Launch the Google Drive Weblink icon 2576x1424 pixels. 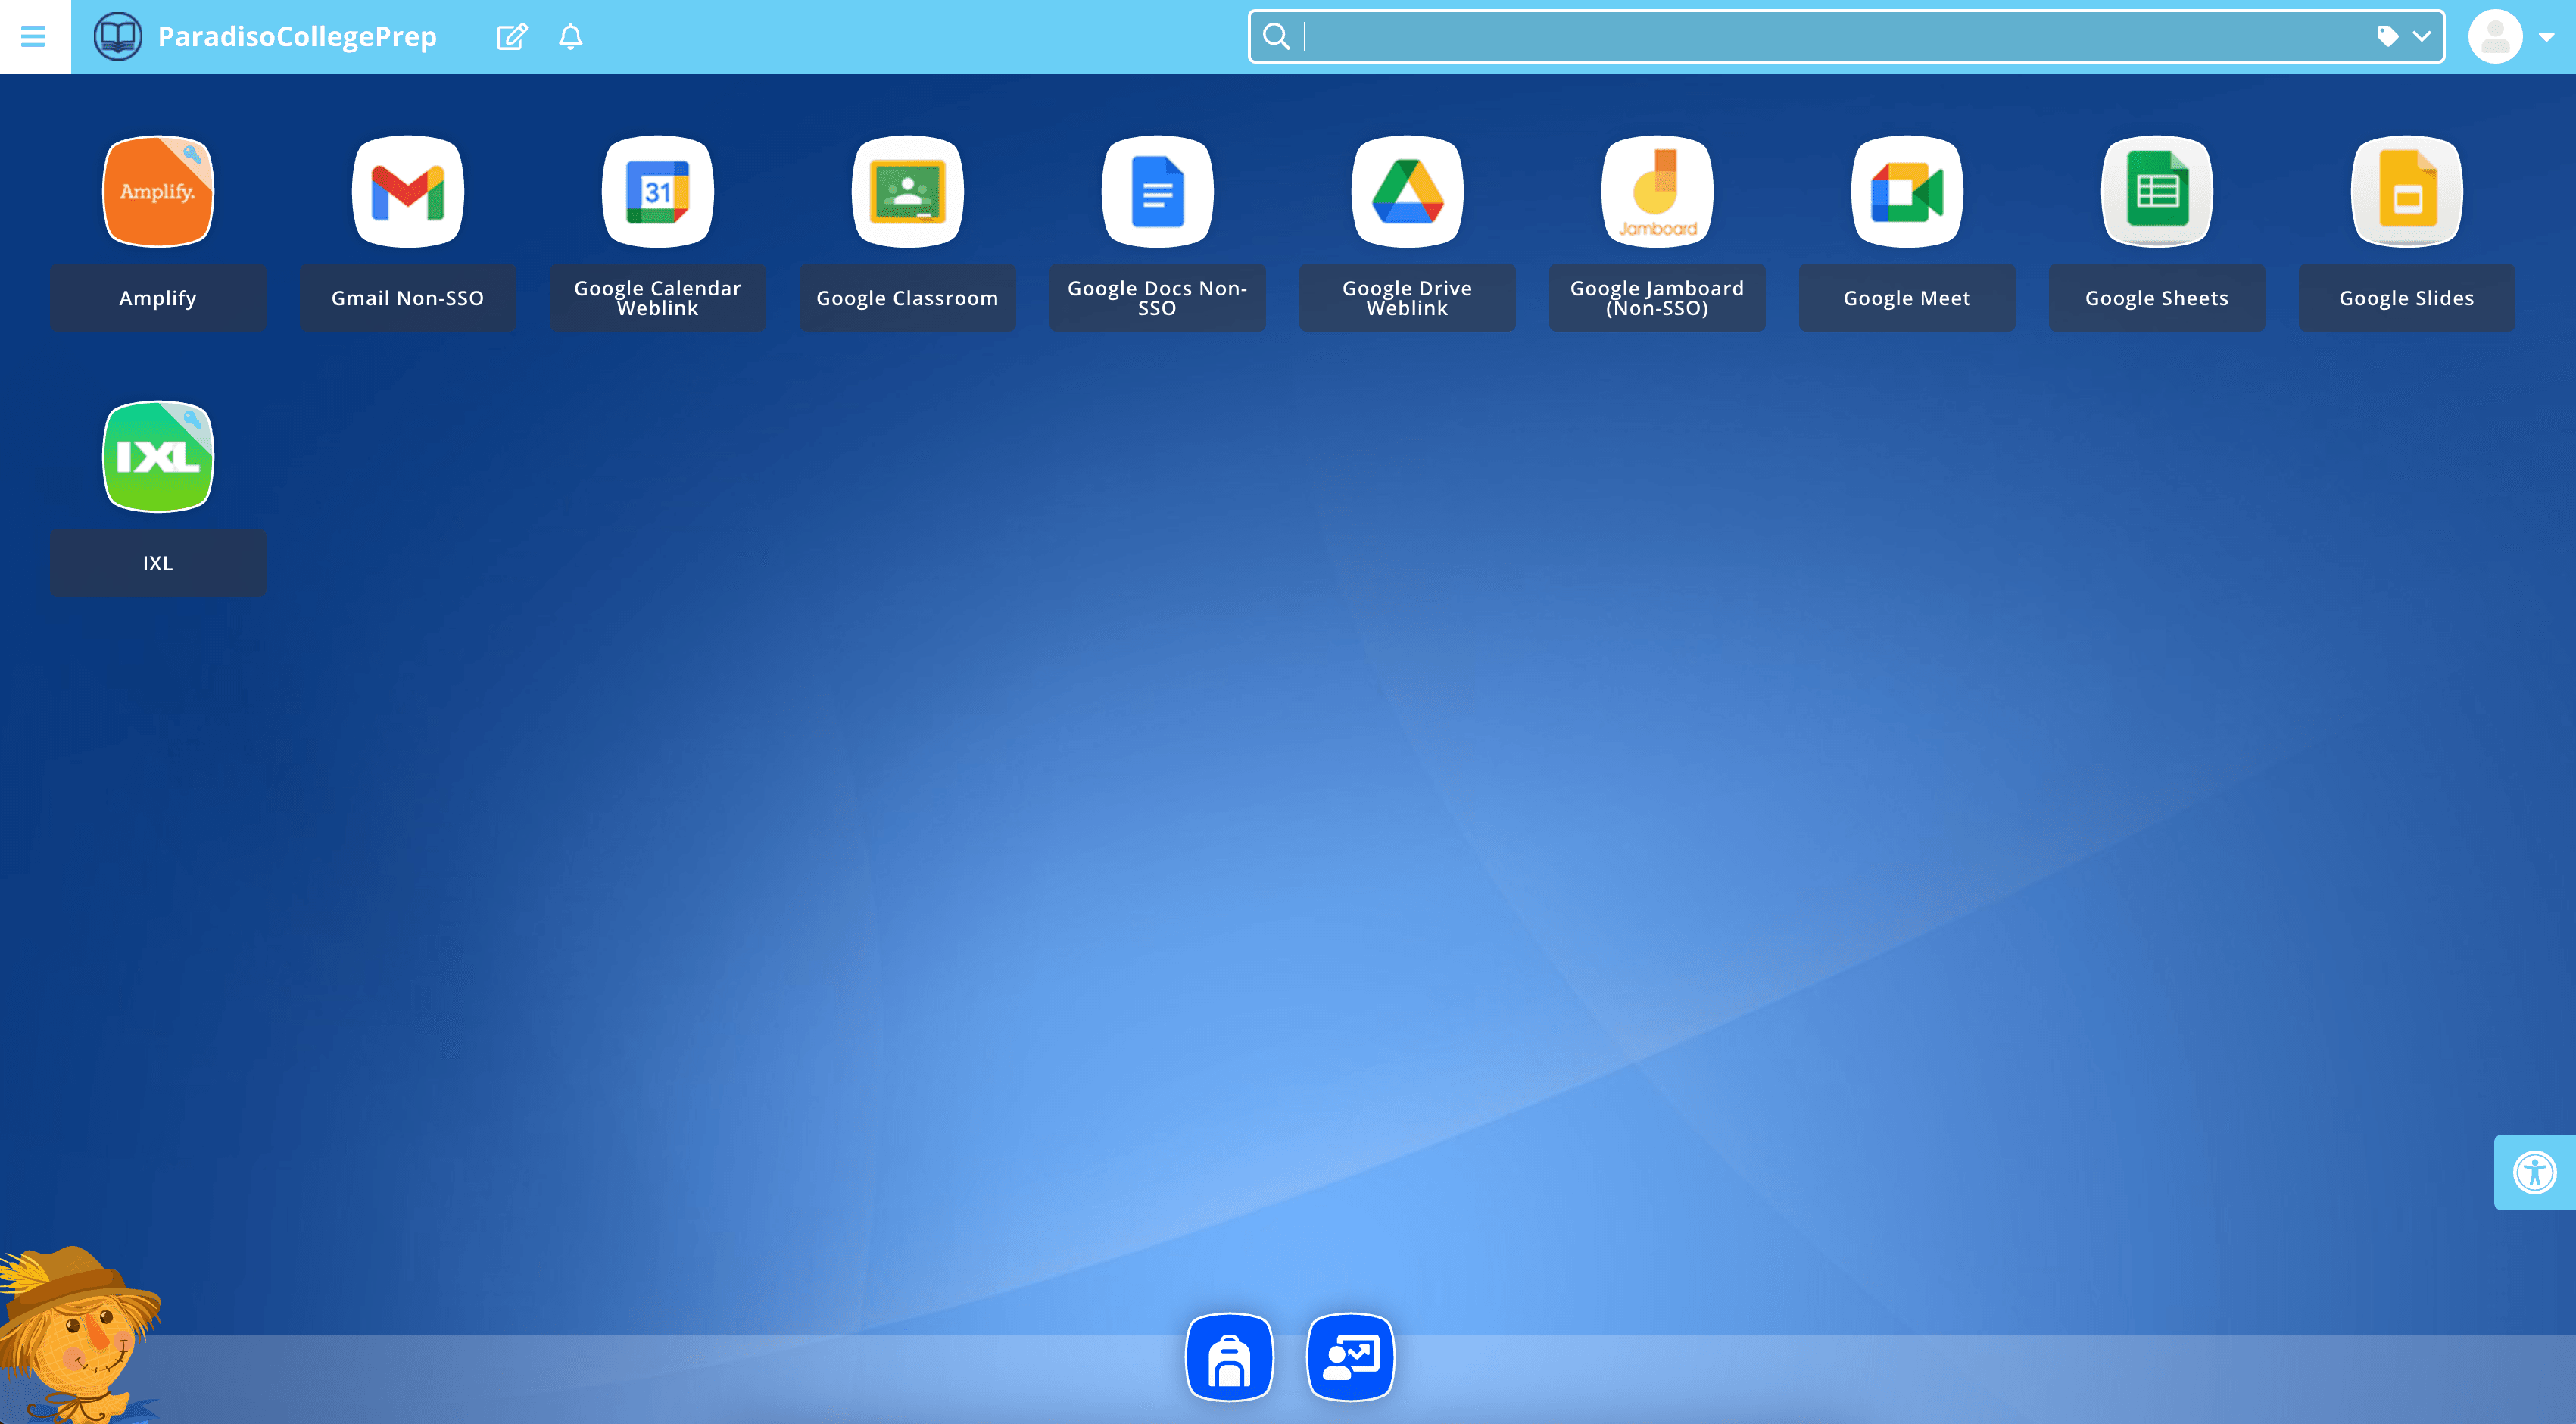click(1407, 191)
